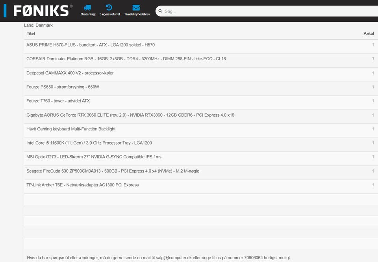
Task: Click the Tilmeld nyhedsbrev envelope icon
Action: [136, 8]
